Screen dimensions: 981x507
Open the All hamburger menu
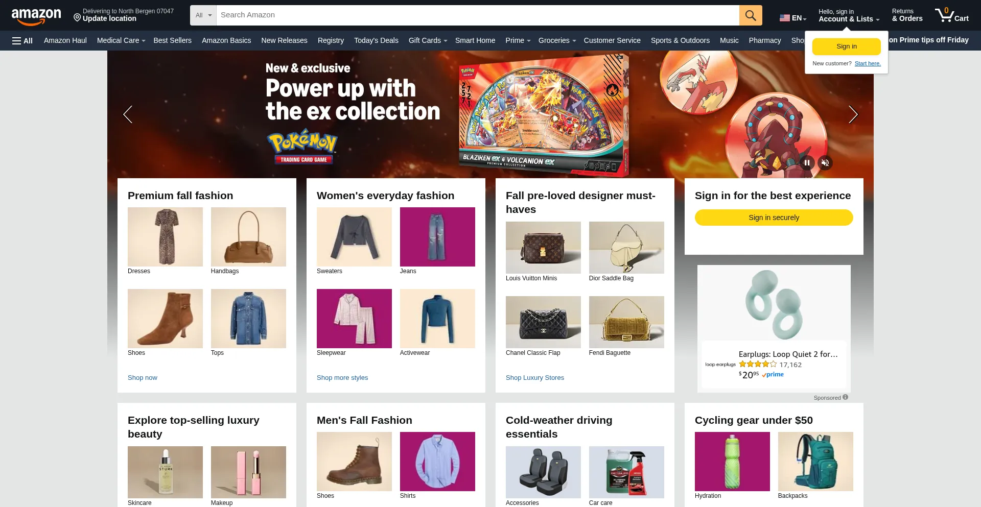(x=22, y=41)
